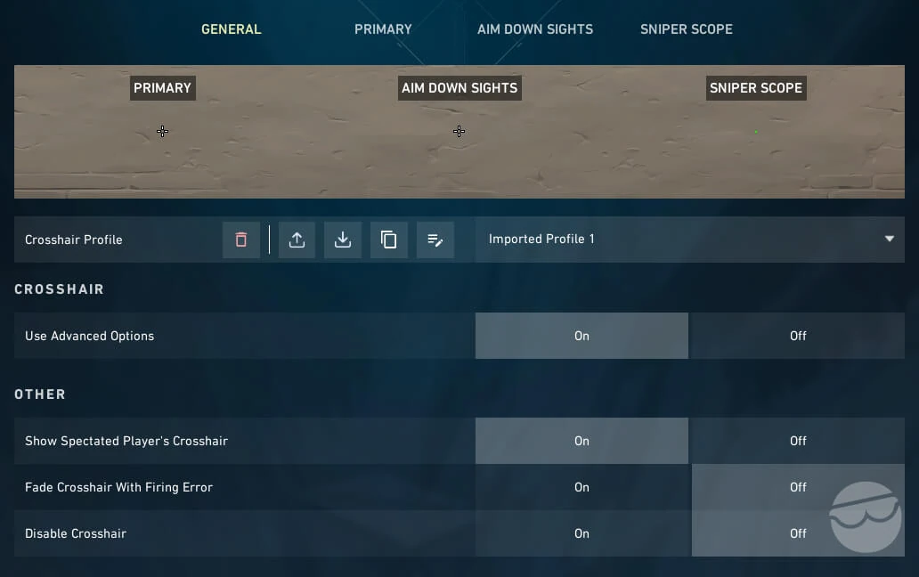Click the green sniper scope dot

tap(756, 132)
